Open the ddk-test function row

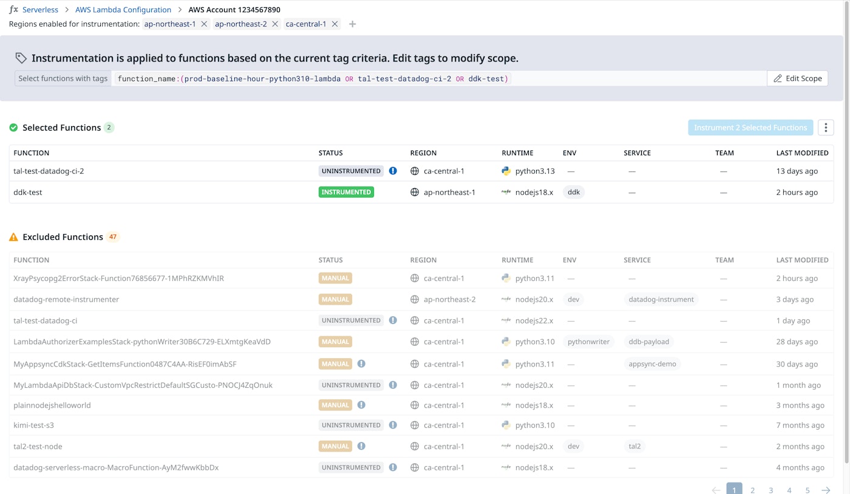click(421, 192)
